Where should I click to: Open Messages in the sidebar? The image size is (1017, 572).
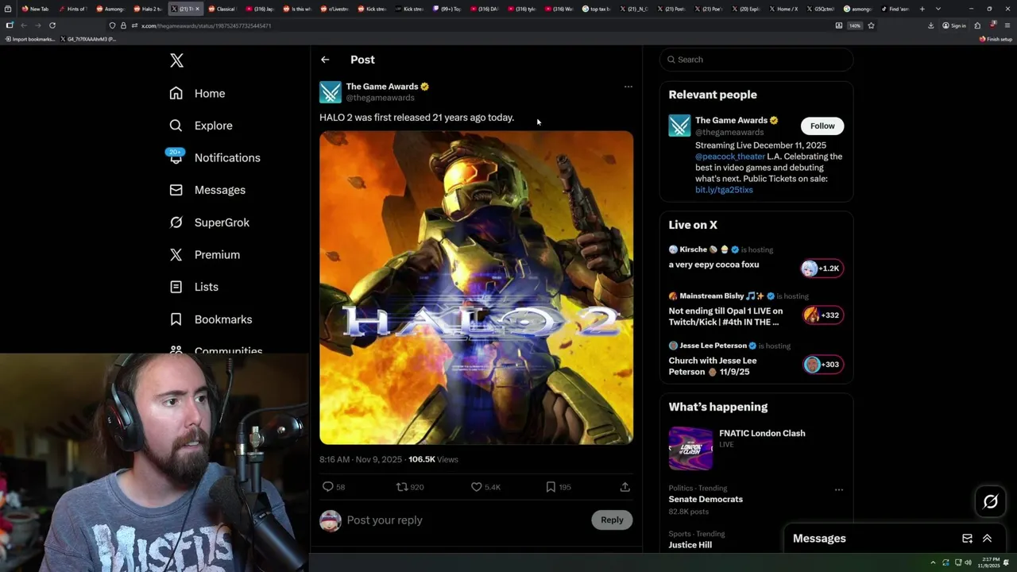coord(207,190)
